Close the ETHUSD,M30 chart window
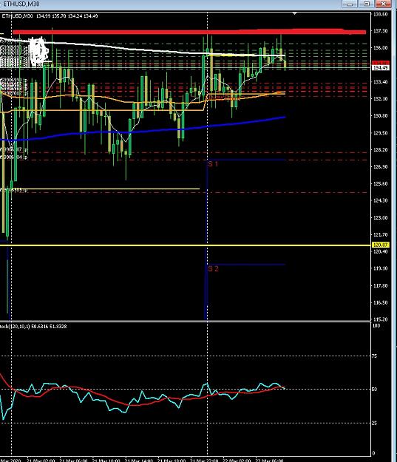 (384, 4)
